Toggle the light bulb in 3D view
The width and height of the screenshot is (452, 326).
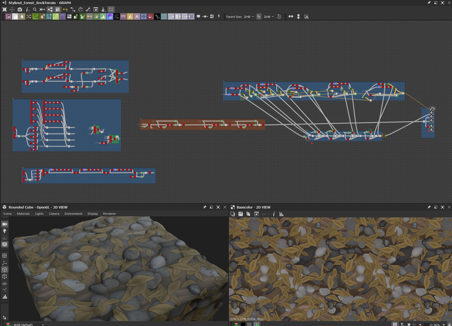point(5,231)
